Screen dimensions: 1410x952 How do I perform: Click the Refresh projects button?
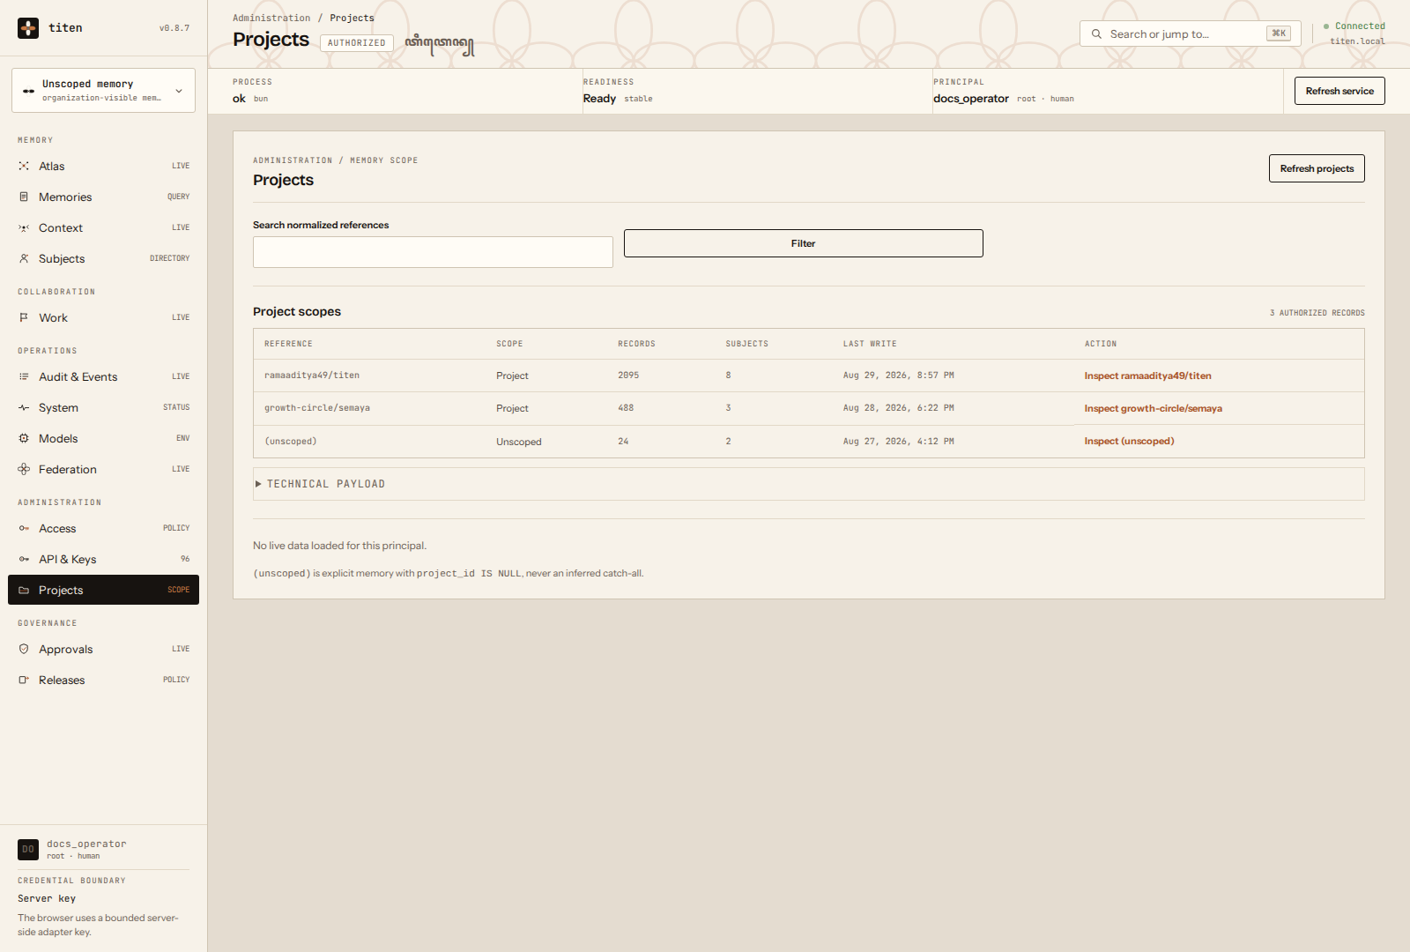tap(1317, 168)
